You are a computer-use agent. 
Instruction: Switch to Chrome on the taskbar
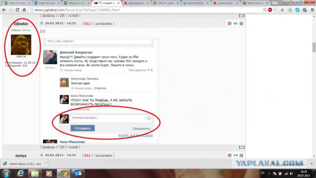(x=64, y=174)
